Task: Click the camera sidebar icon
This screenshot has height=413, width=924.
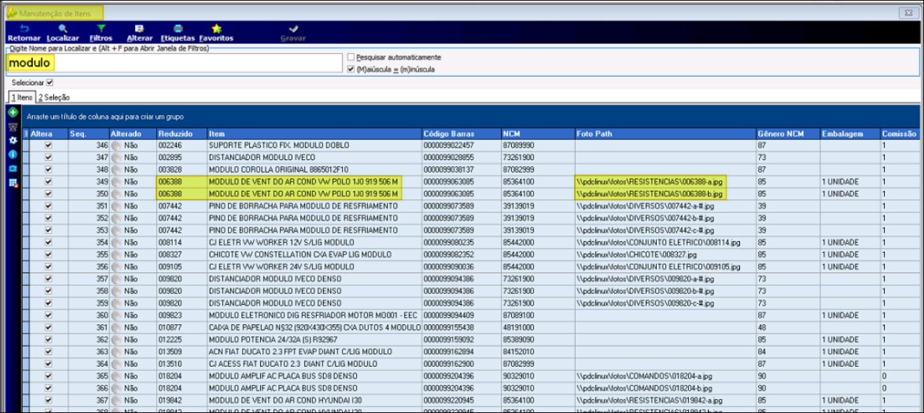Action: point(12,168)
